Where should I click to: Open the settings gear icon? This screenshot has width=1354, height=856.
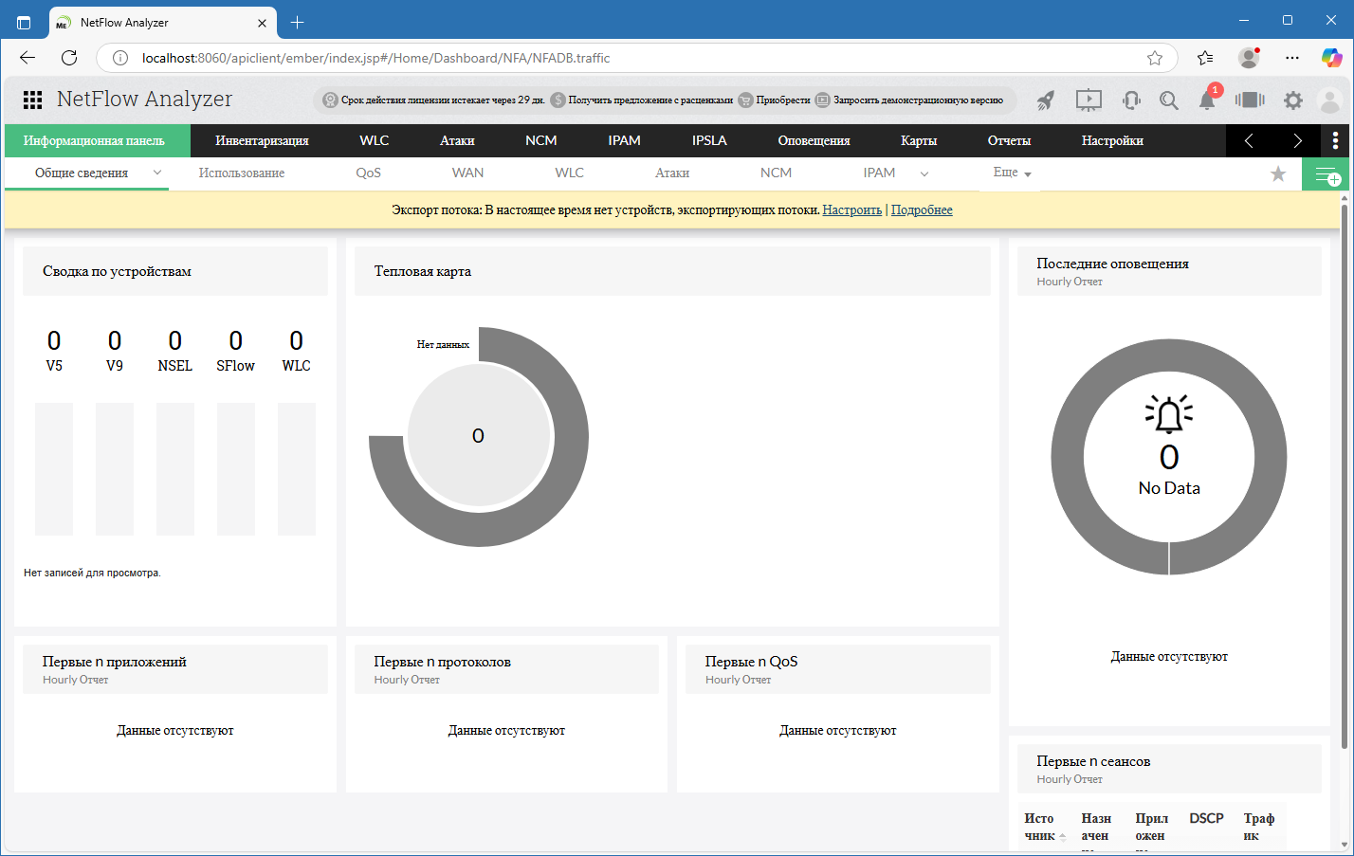[x=1293, y=100]
